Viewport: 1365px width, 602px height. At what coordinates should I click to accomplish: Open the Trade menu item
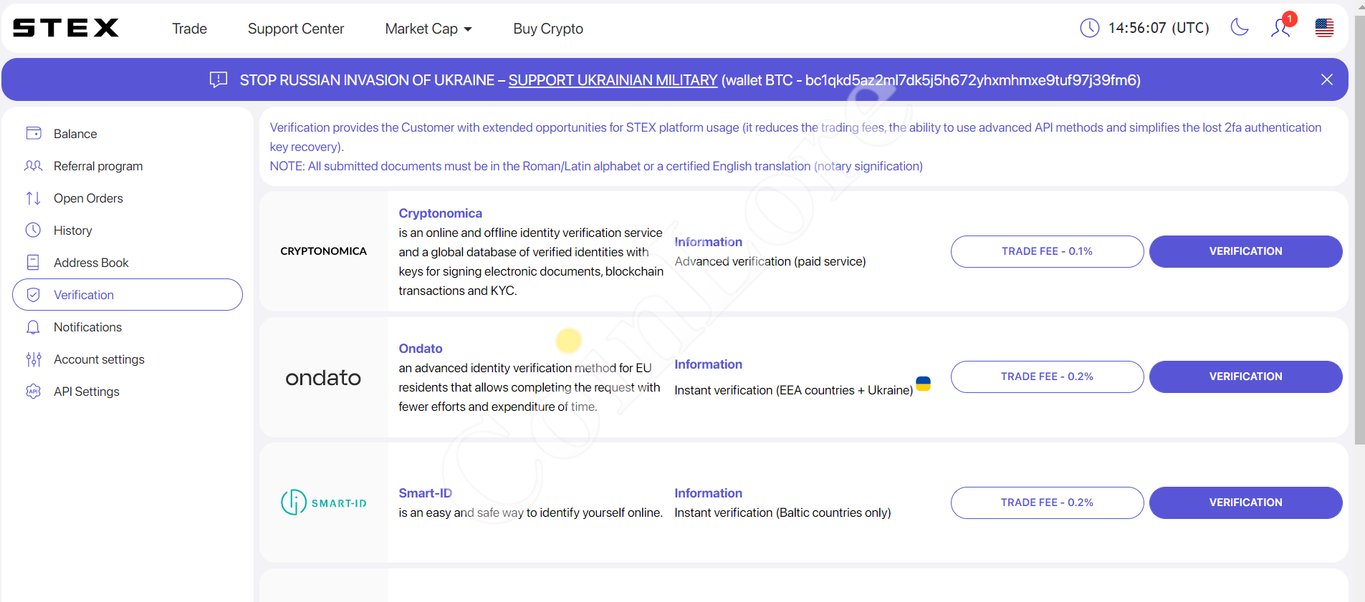(x=189, y=29)
